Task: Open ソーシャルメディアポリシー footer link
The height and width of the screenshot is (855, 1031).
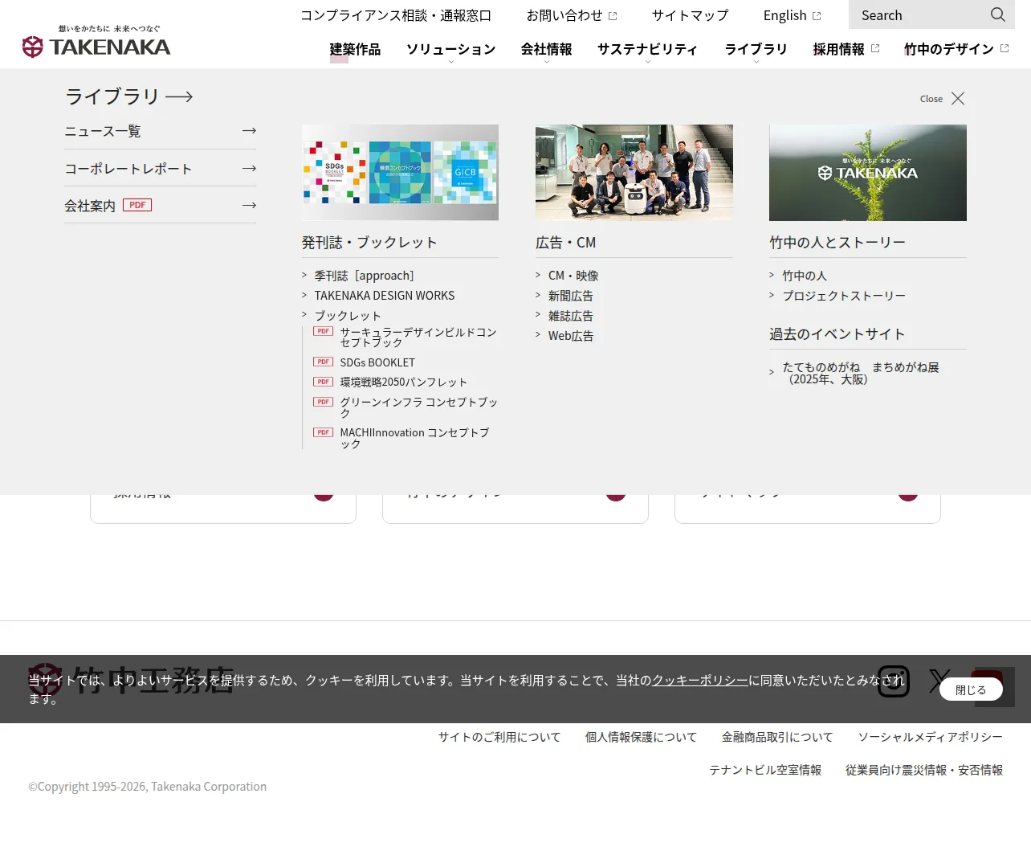Action: pos(930,737)
